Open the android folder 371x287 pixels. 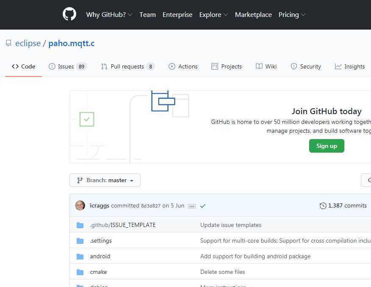pyautogui.click(x=100, y=256)
